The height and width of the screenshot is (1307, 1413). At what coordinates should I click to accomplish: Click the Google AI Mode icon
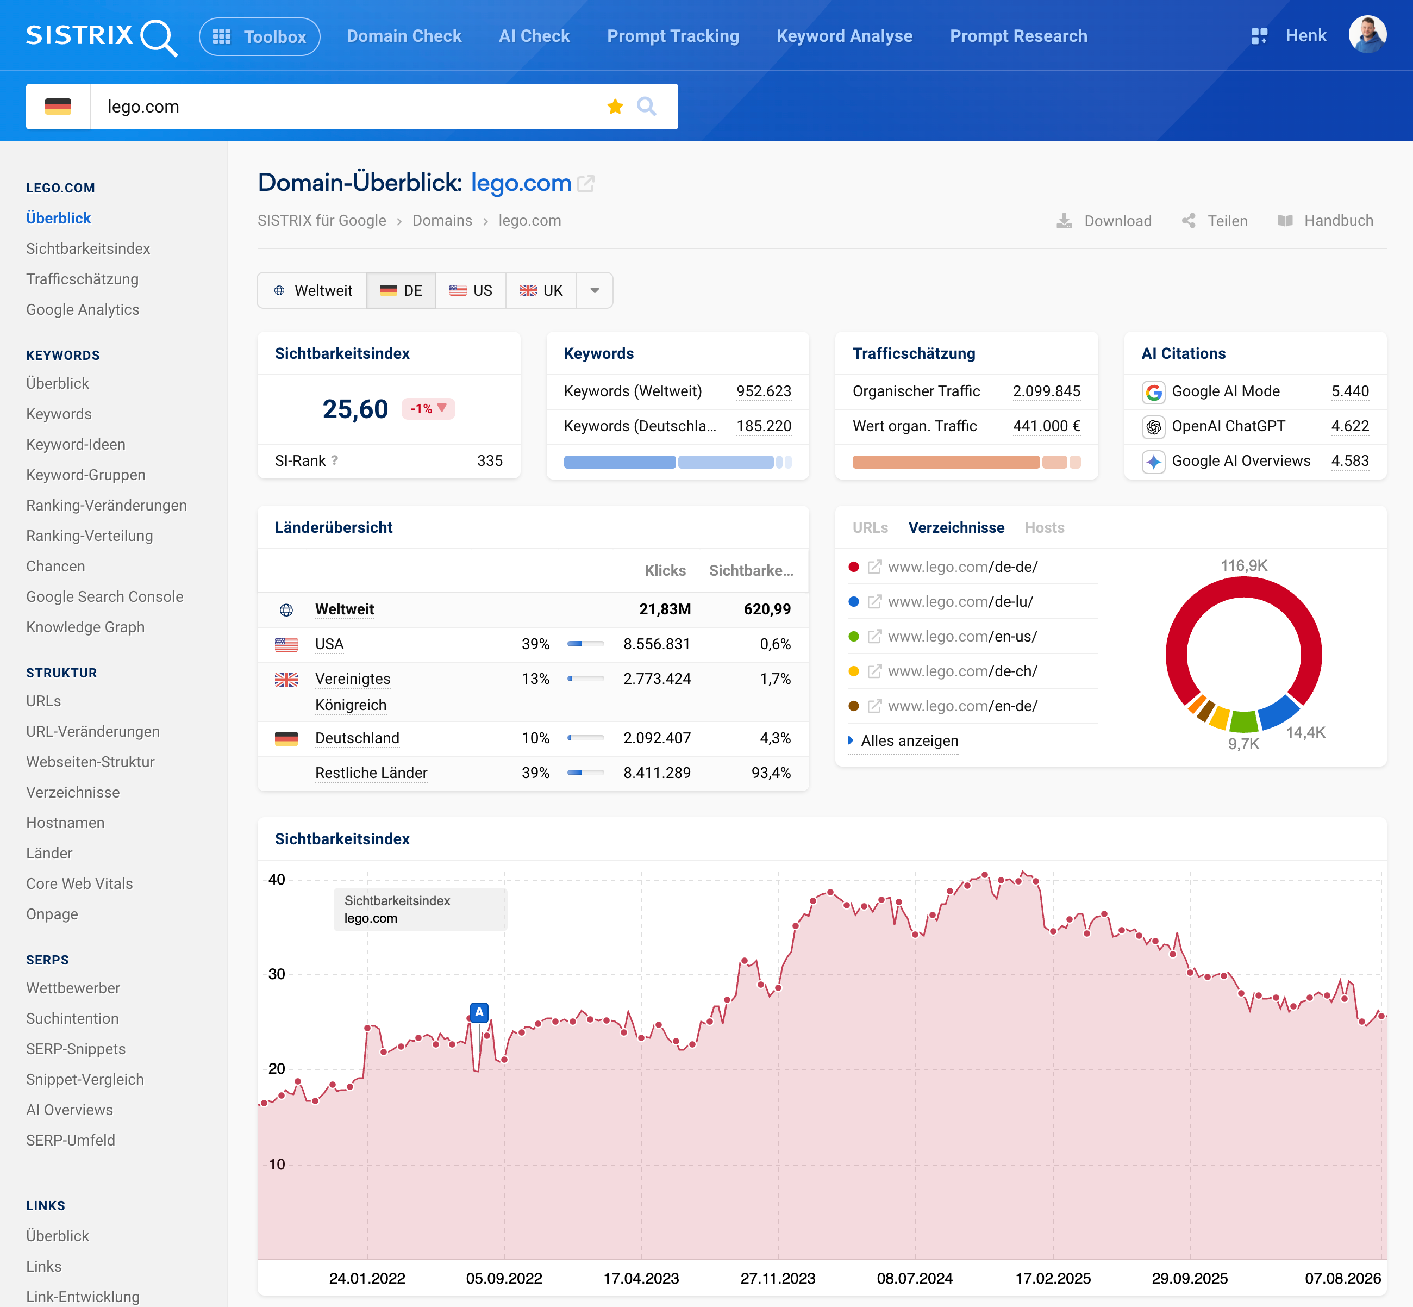point(1154,392)
